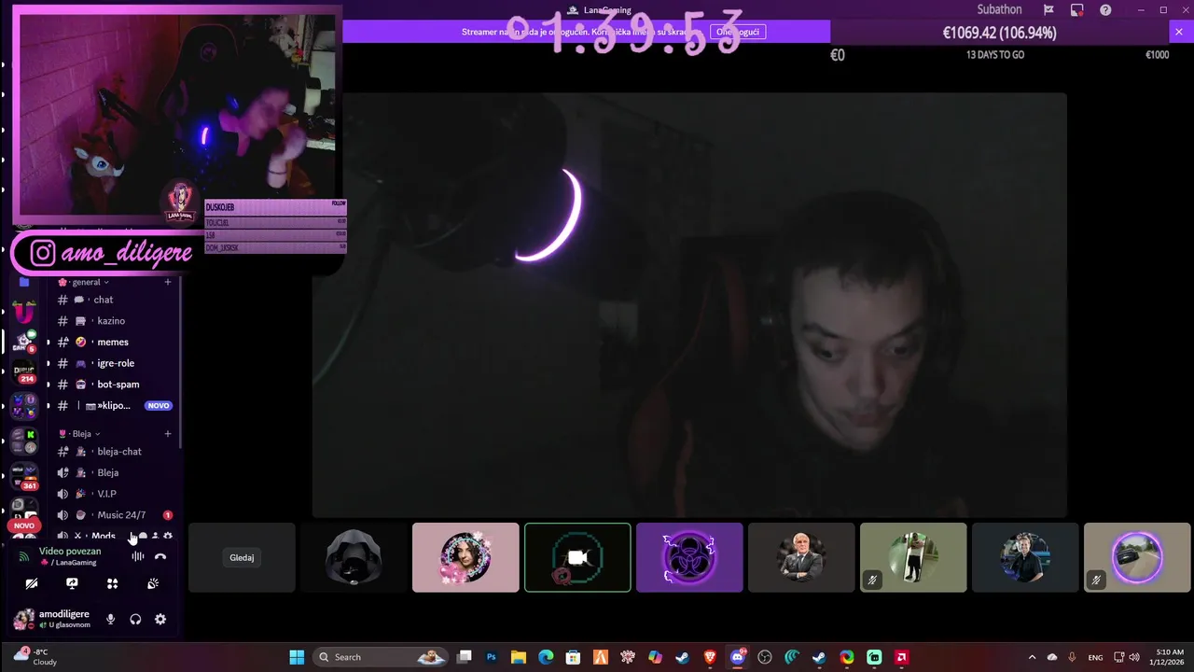Open the server with the 361 badge

(x=25, y=475)
